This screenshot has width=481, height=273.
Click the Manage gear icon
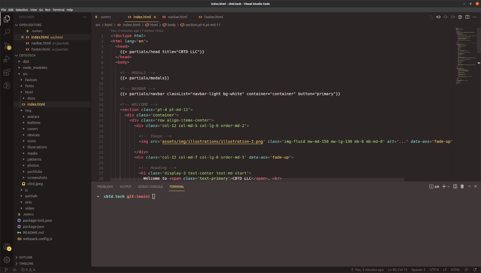7,260
